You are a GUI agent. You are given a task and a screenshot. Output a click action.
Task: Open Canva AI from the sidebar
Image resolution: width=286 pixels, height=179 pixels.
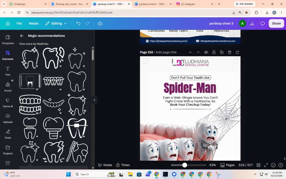click(8, 103)
